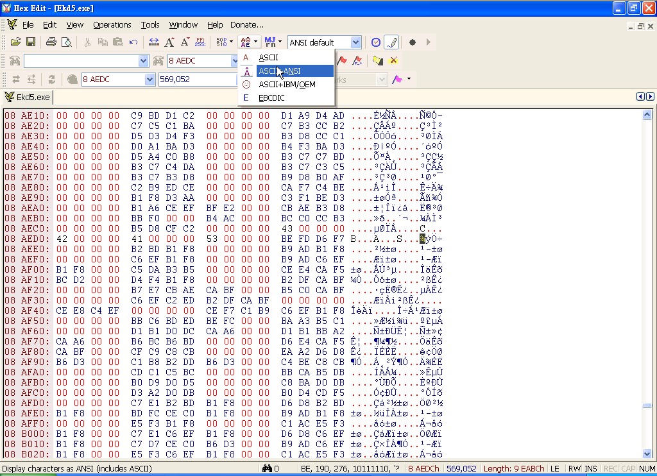Screen dimensions: 657x476
Task: Click the tab scroll right arrow
Action: [x=650, y=97]
